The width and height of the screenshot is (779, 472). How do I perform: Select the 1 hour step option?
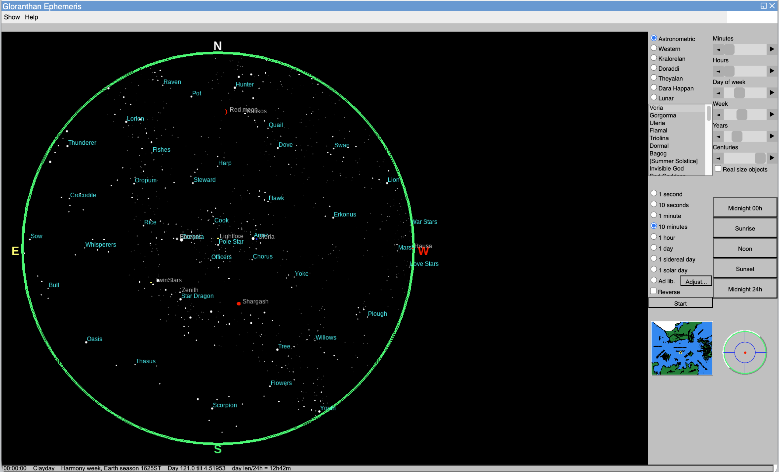coord(654,237)
